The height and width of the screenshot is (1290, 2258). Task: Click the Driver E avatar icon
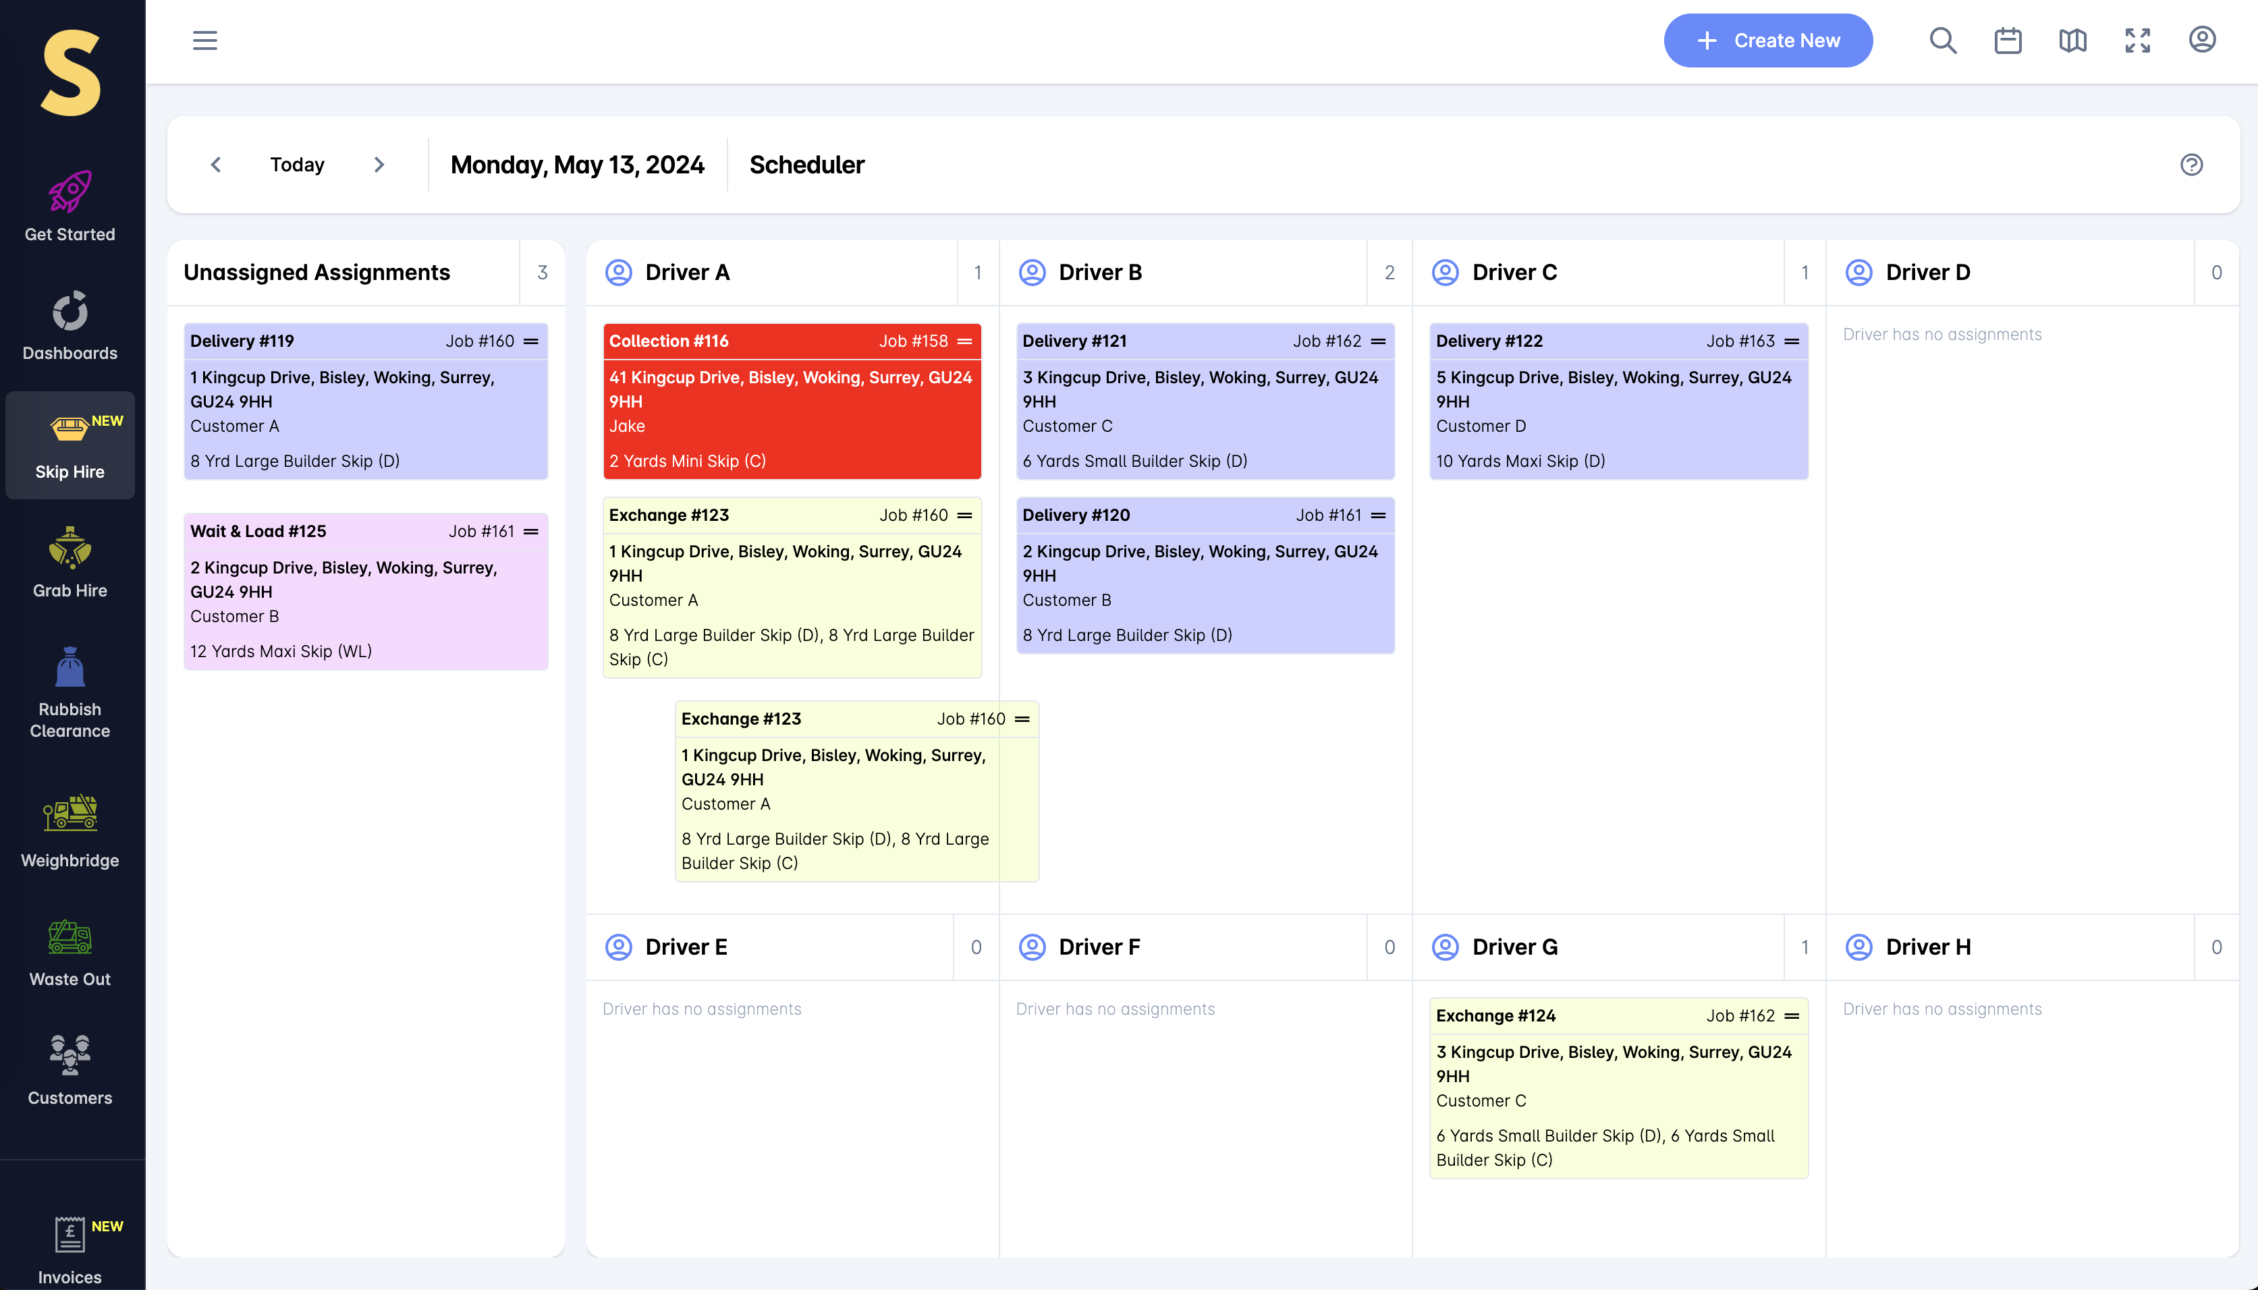tap(619, 947)
